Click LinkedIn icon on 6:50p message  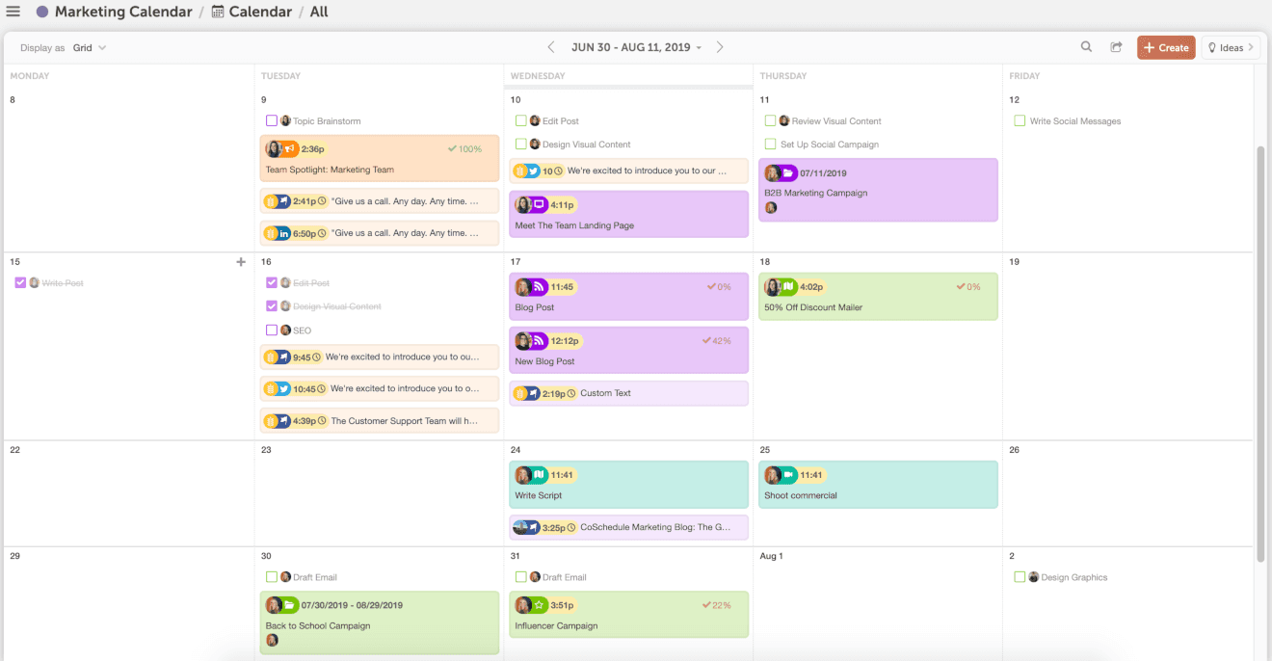coord(283,233)
